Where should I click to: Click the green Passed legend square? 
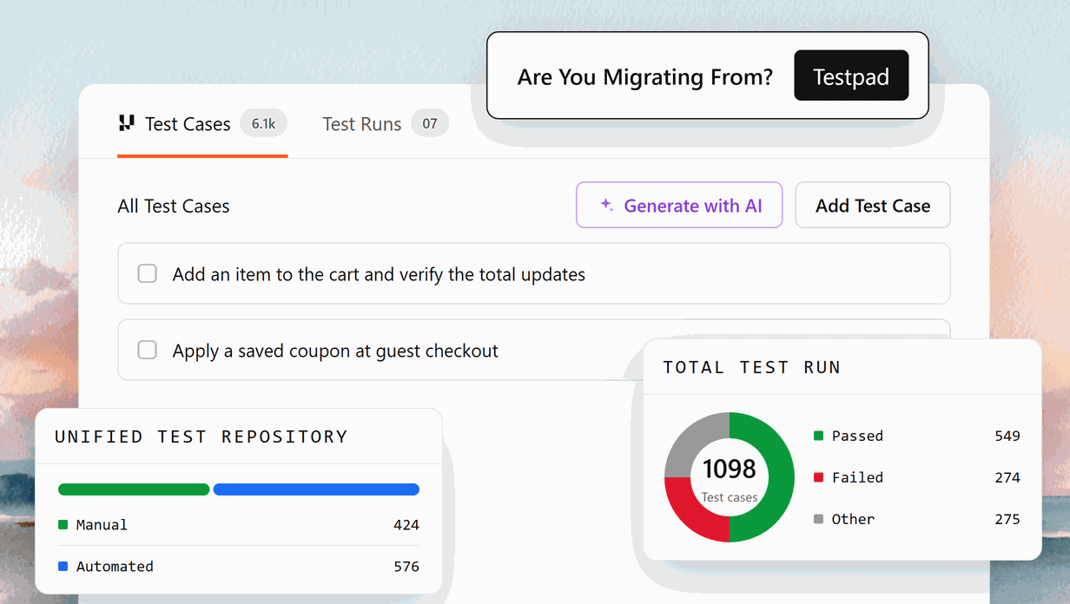(818, 436)
